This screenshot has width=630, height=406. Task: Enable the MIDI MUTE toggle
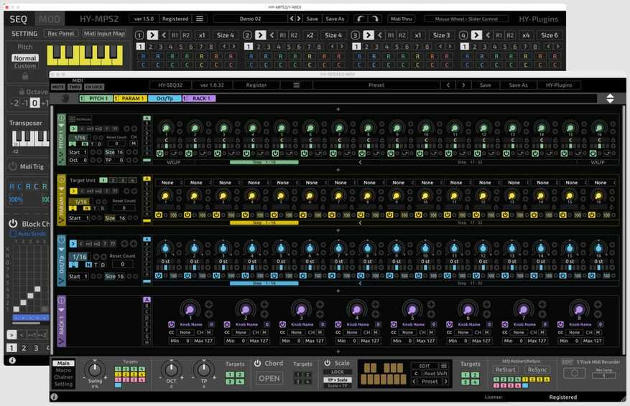click(x=58, y=87)
